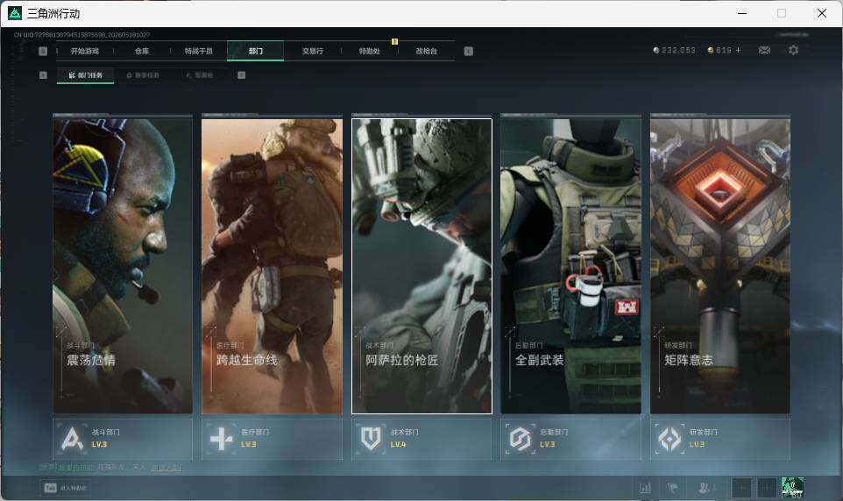
Task: Click the 232,053 currency coin icon
Action: coord(655,50)
